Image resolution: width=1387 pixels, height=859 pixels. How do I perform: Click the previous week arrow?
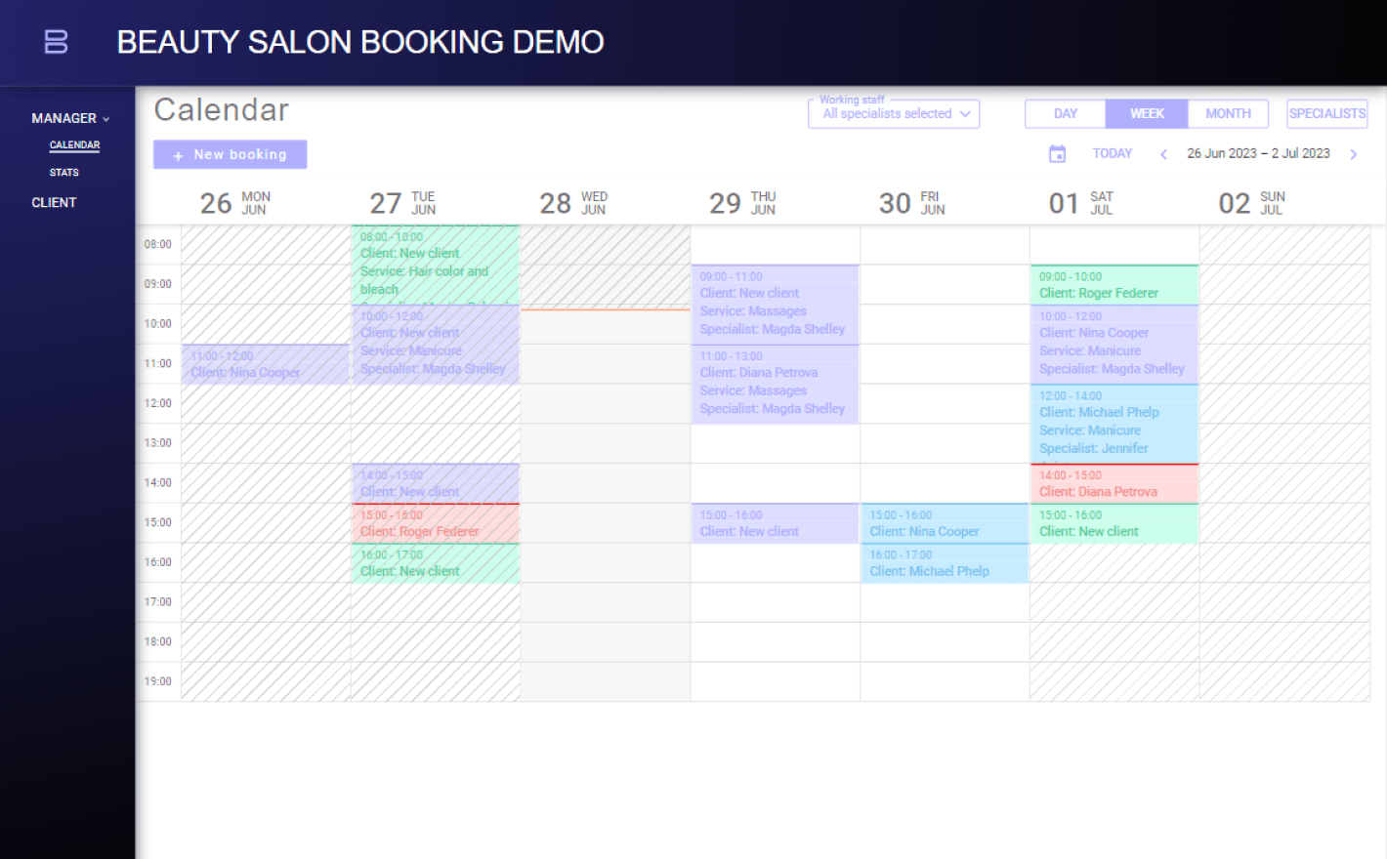(1163, 153)
